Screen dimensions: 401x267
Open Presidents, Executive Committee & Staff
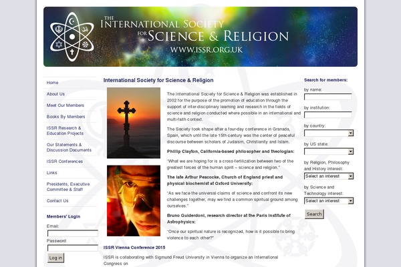tap(68, 186)
